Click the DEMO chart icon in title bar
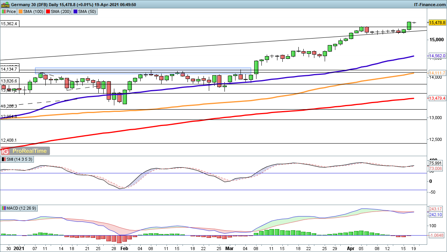Screen dimensions: 447x252 [4, 4]
